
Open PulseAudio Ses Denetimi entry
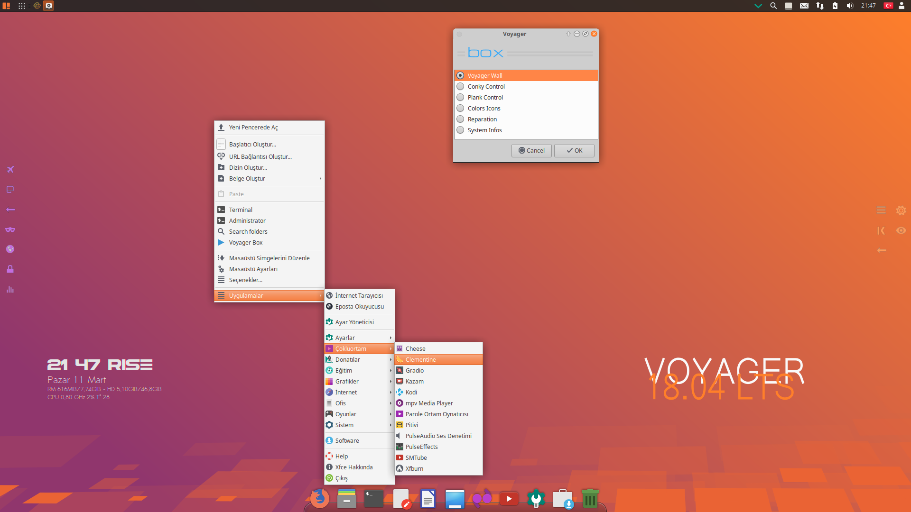tap(438, 436)
